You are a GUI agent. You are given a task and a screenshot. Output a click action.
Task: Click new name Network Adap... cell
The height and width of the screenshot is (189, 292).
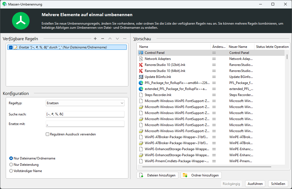coord(241,59)
